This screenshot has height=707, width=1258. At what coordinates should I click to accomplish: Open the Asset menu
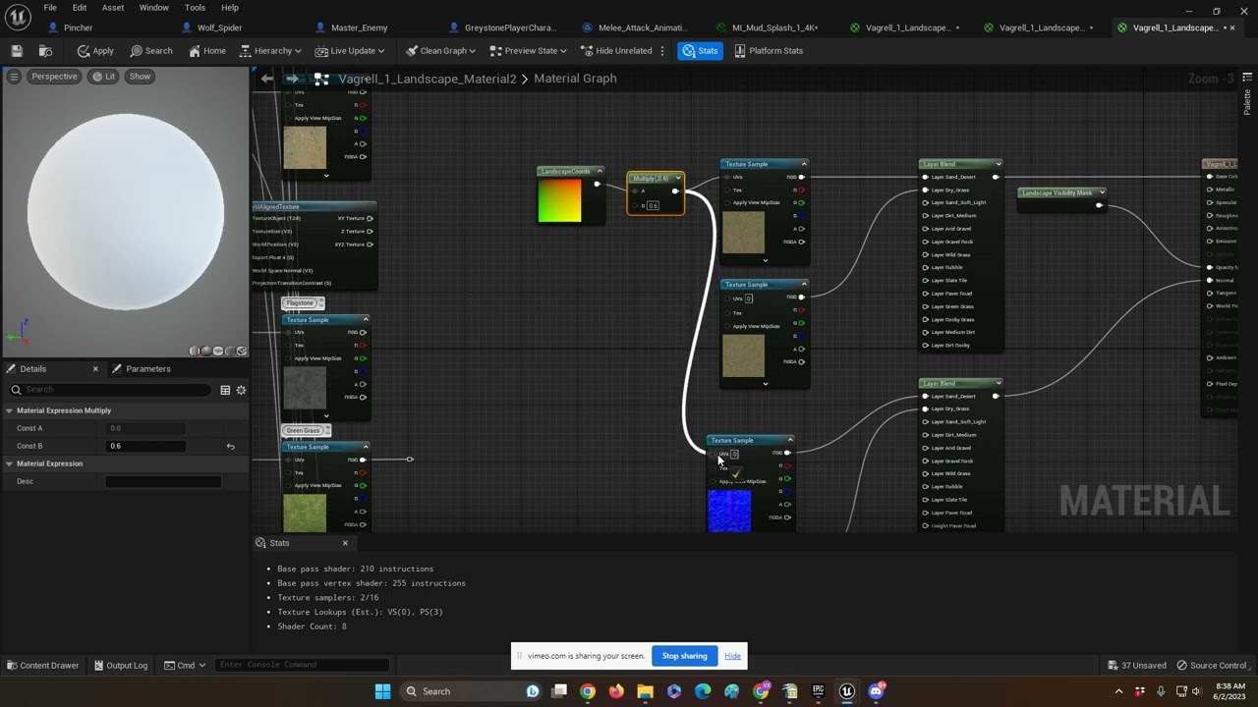pos(113,8)
